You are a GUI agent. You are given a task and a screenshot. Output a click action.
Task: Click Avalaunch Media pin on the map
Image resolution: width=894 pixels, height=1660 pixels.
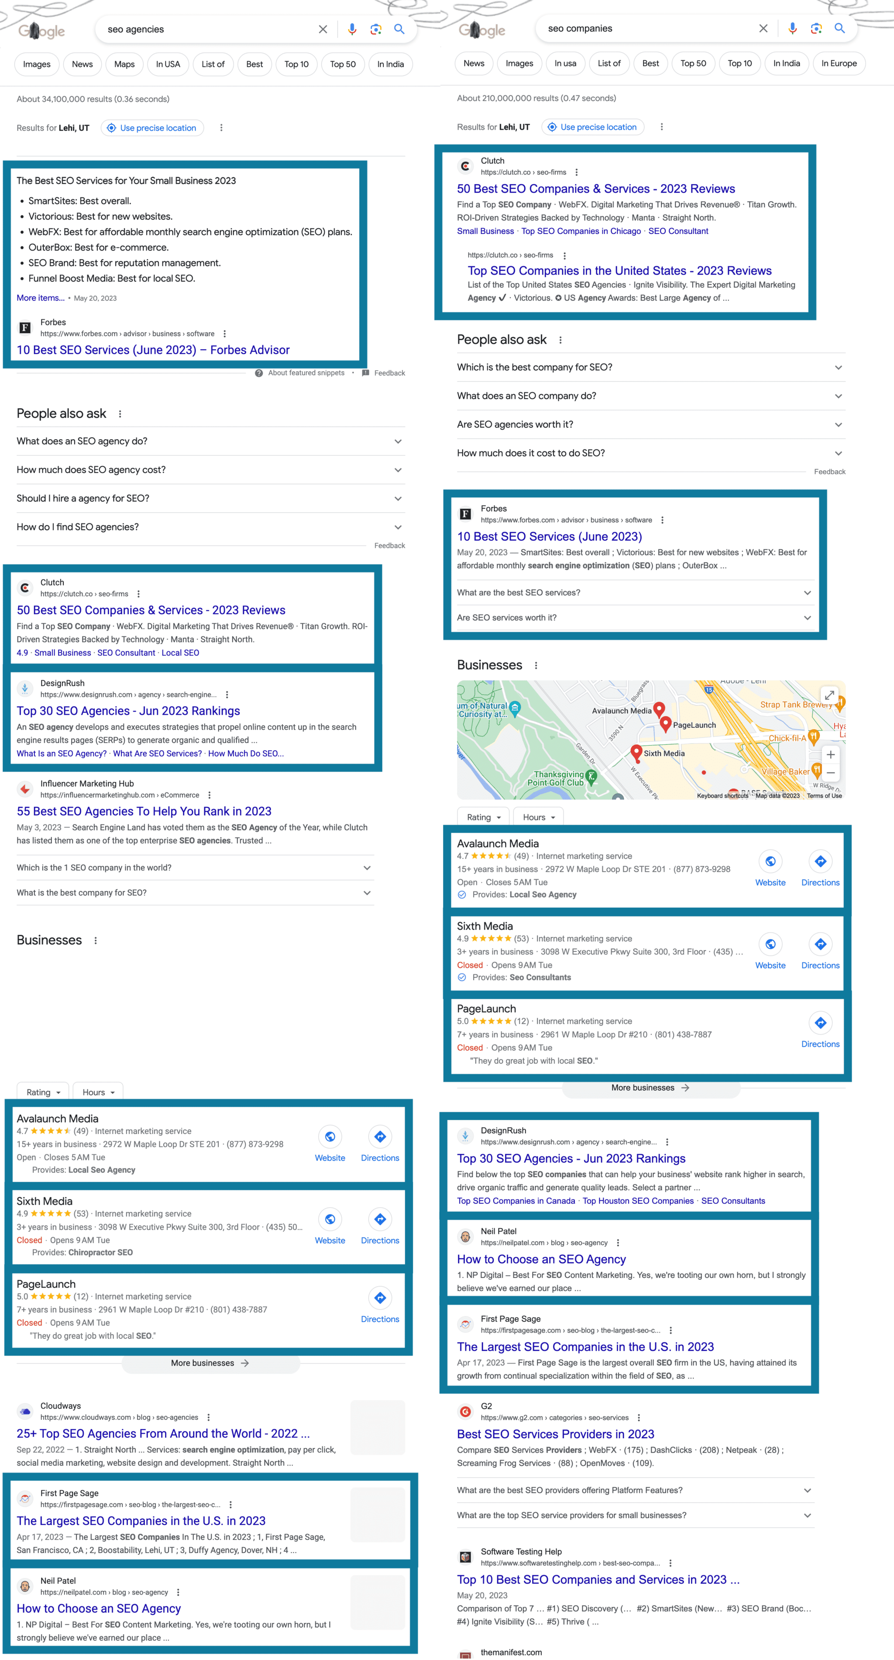[x=659, y=710]
